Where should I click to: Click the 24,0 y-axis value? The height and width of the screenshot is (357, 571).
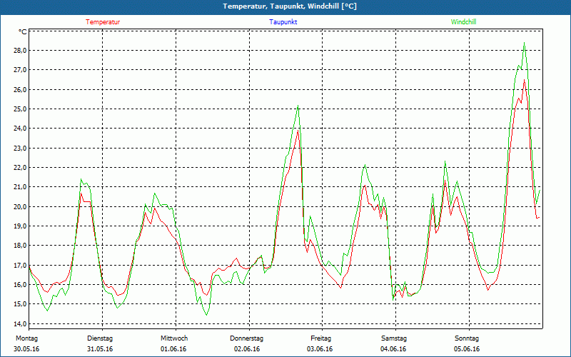click(x=21, y=129)
